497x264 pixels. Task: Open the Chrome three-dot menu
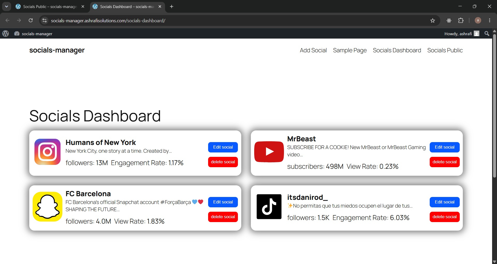point(489,20)
